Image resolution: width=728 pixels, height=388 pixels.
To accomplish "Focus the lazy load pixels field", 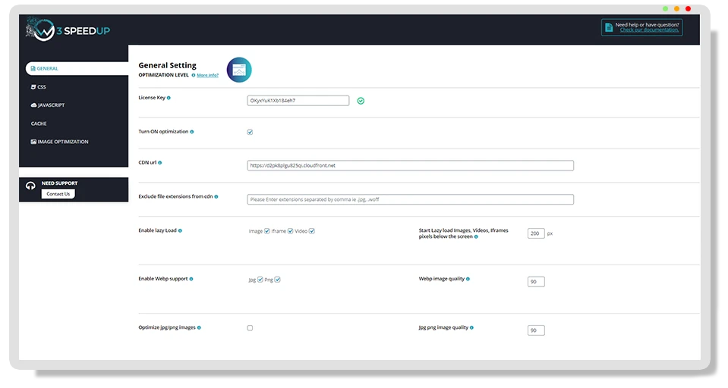I will [x=536, y=233].
